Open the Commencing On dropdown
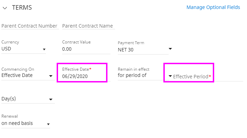The height and width of the screenshot is (138, 247). 28,75
